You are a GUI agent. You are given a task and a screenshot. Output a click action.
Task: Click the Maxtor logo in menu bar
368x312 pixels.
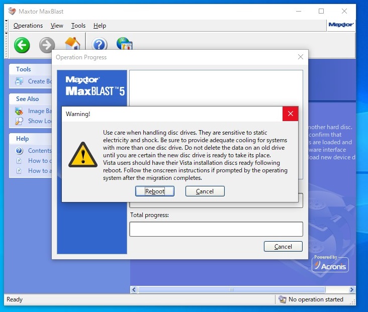(x=341, y=25)
